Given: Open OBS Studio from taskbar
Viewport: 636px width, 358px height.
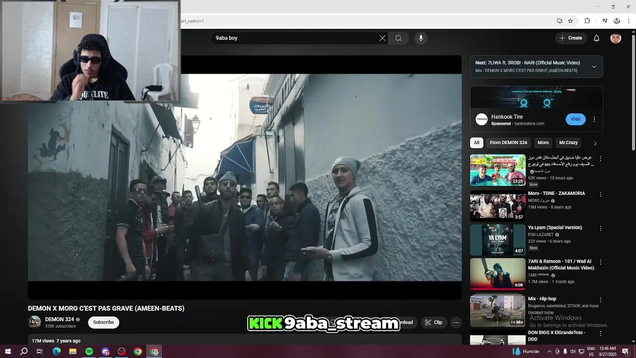Looking at the screenshot, I should (122, 352).
